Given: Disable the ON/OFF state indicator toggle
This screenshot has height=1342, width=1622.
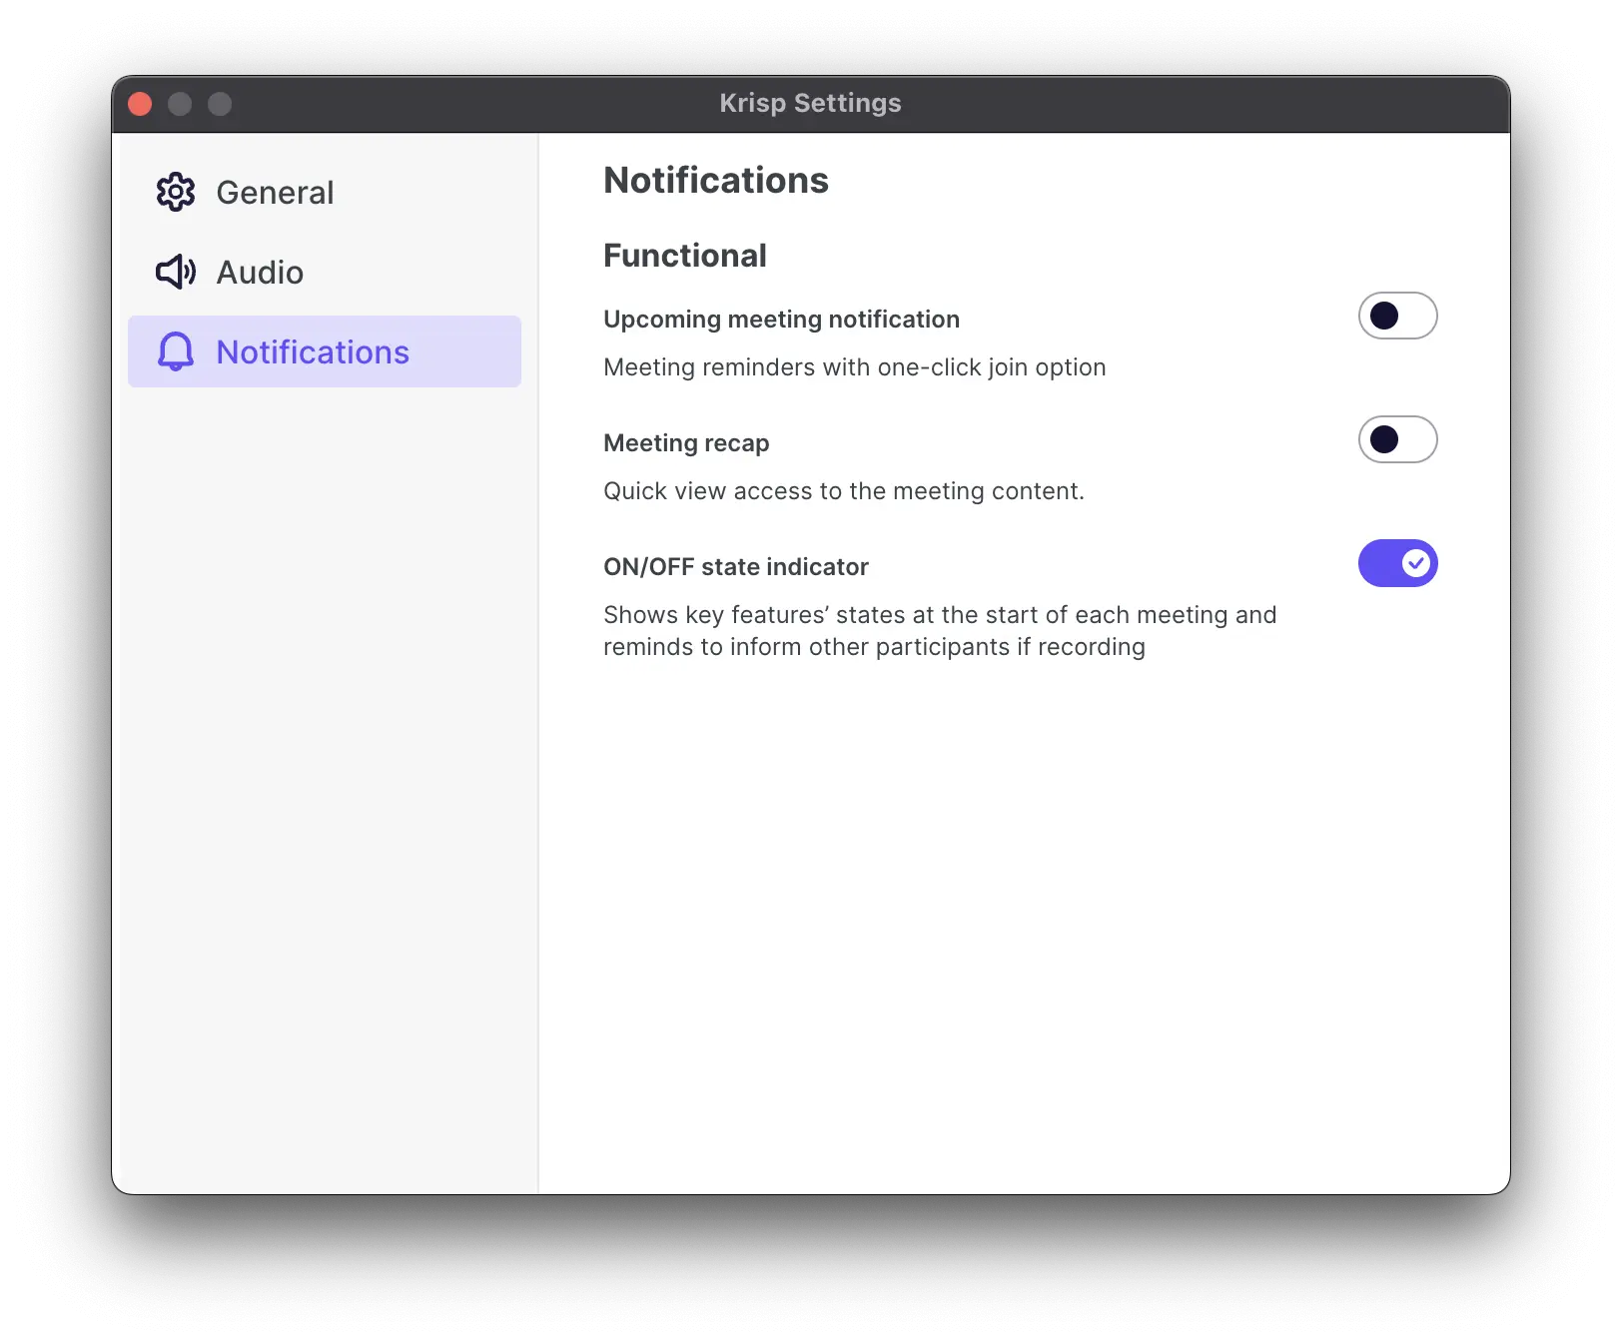Looking at the screenshot, I should pyautogui.click(x=1397, y=563).
